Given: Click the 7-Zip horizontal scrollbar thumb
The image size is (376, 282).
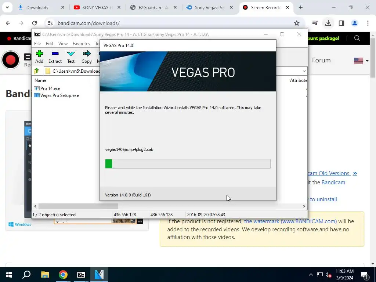Looking at the screenshot, I should coord(78,206).
